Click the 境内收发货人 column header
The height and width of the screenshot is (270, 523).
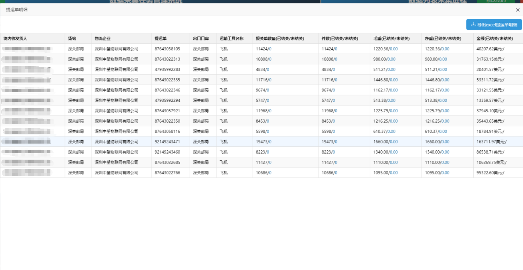pyautogui.click(x=15, y=39)
